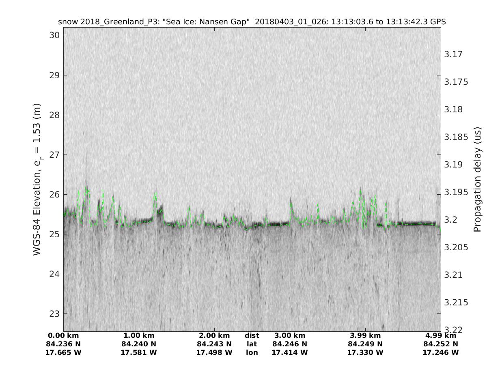Click the 3.17 propagation delay tick

click(x=455, y=54)
